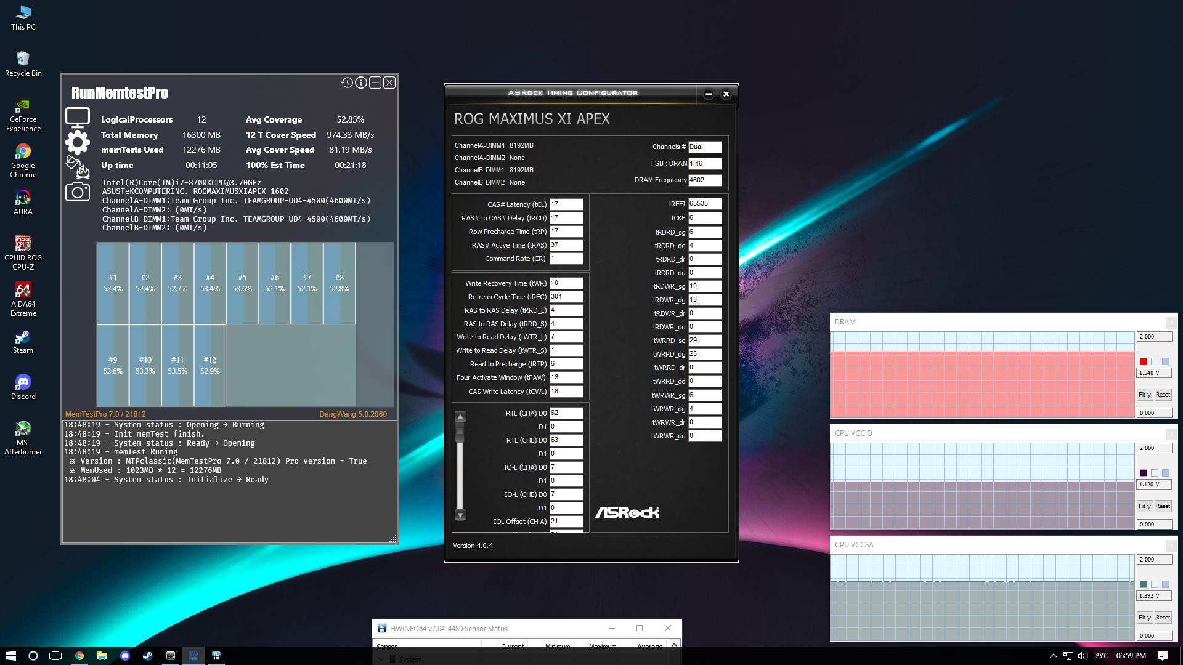Click the dark purple CPU VCCIO color swatch
Screen dimensions: 1183x665
tap(1144, 473)
